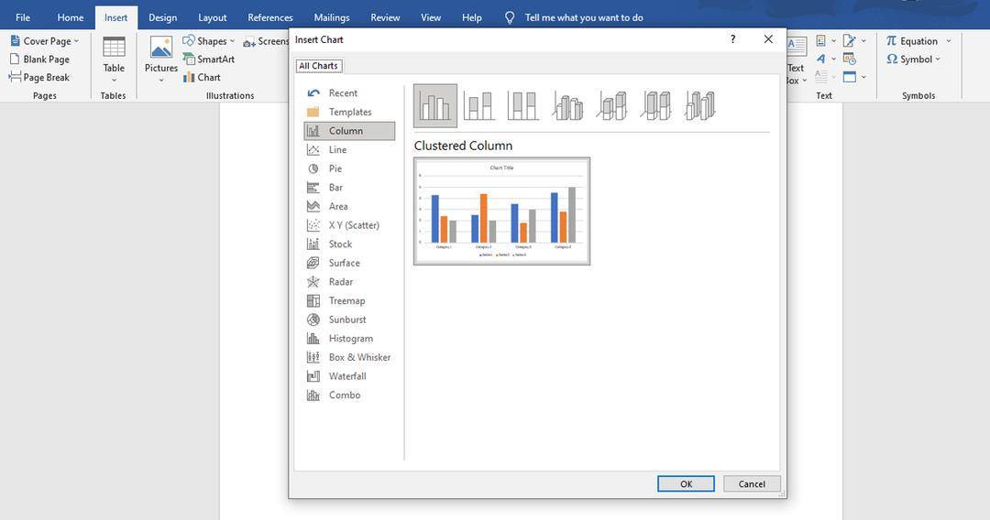This screenshot has width=990, height=520.
Task: Open the WordArt dropdown icon
Action: click(825, 59)
